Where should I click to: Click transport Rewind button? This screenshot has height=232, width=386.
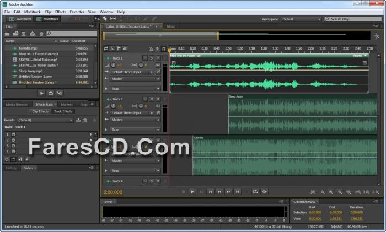coord(219,192)
